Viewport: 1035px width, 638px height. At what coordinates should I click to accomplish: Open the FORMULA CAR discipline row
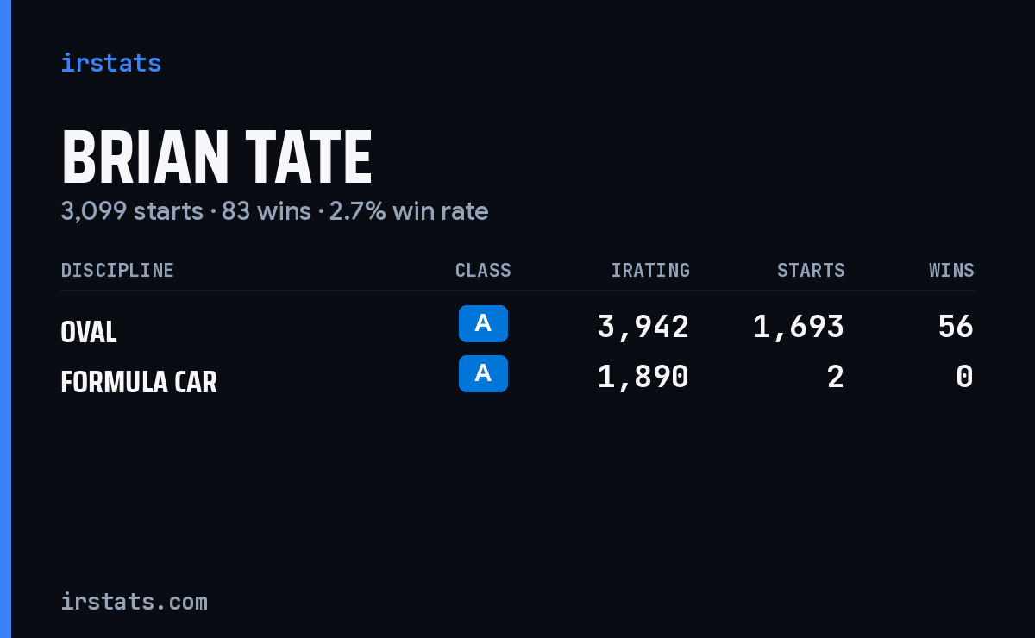pos(517,377)
